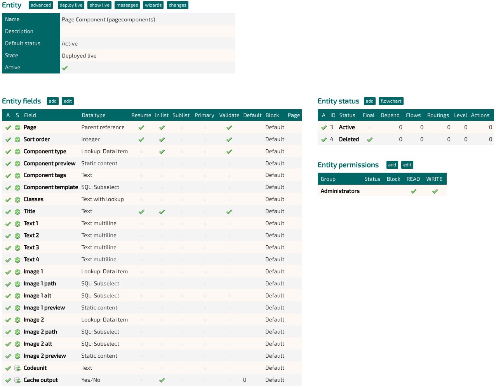View entity changes
This screenshot has width=496, height=388.
click(x=178, y=5)
